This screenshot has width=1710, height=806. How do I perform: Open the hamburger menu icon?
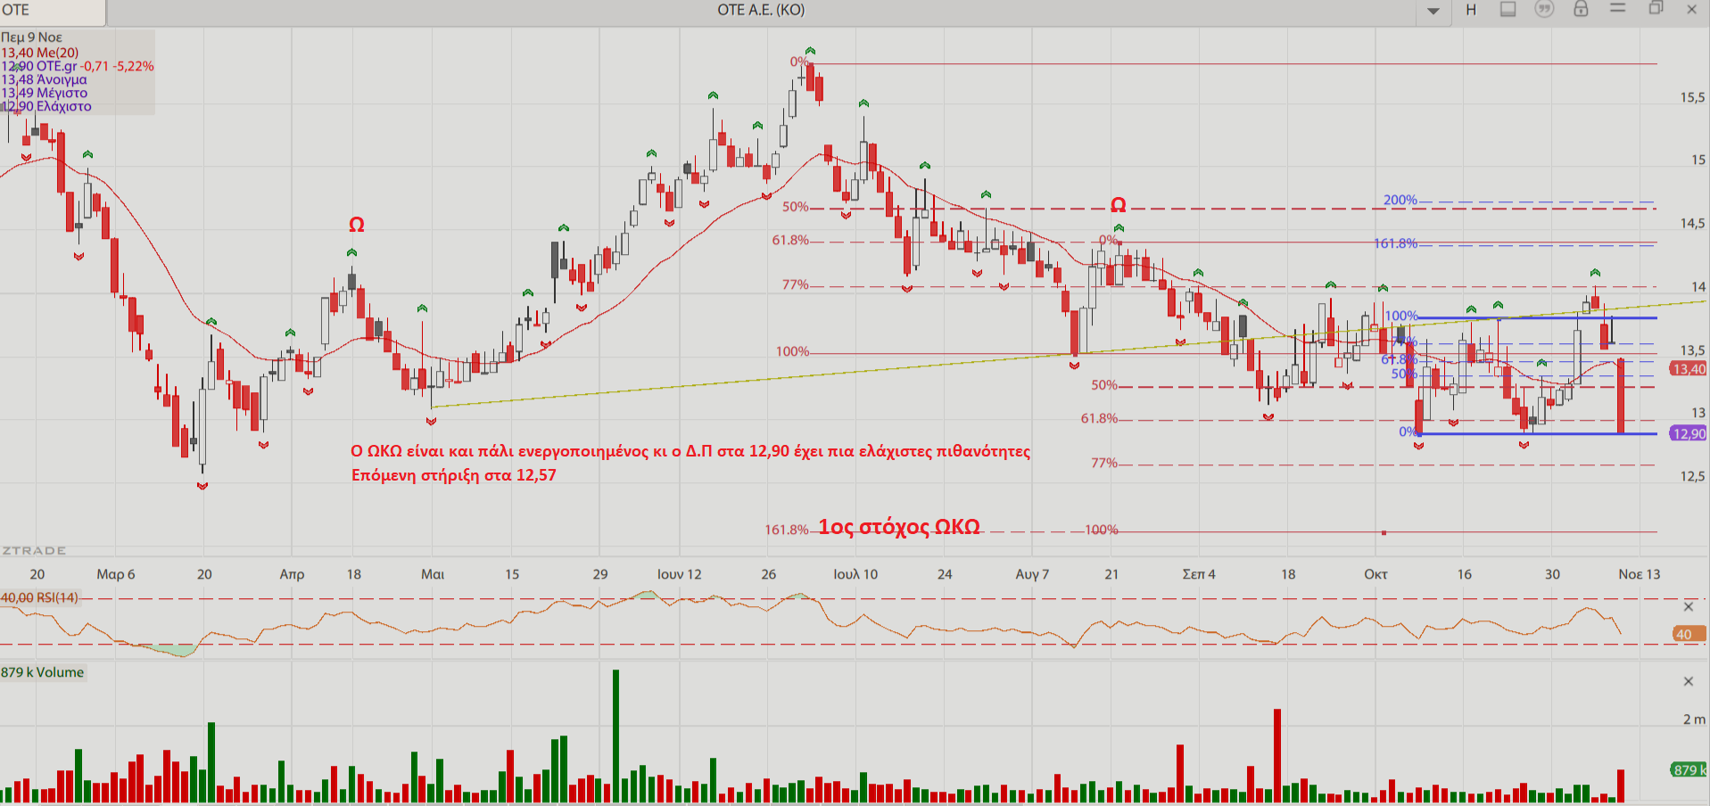click(x=1617, y=8)
